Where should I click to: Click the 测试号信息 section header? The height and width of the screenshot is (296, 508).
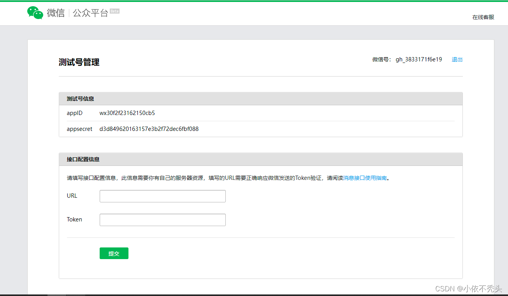click(x=261, y=99)
